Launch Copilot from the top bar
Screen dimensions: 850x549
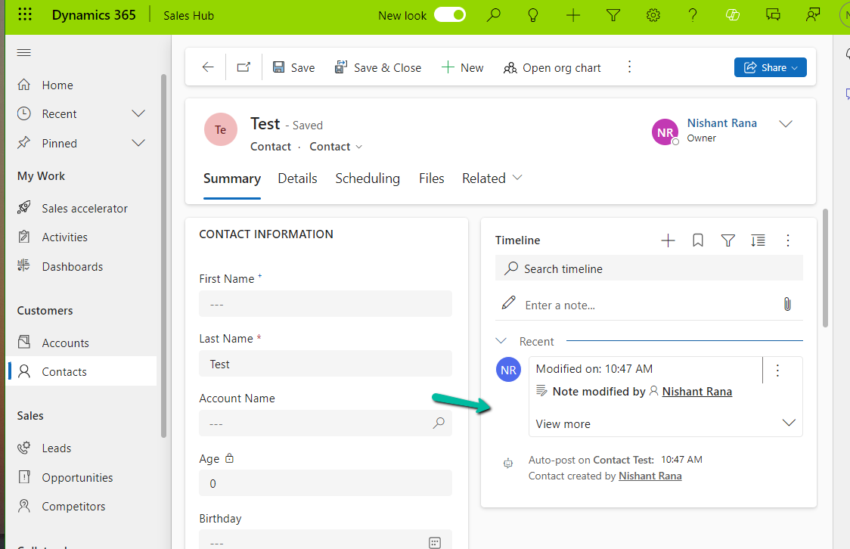(732, 15)
